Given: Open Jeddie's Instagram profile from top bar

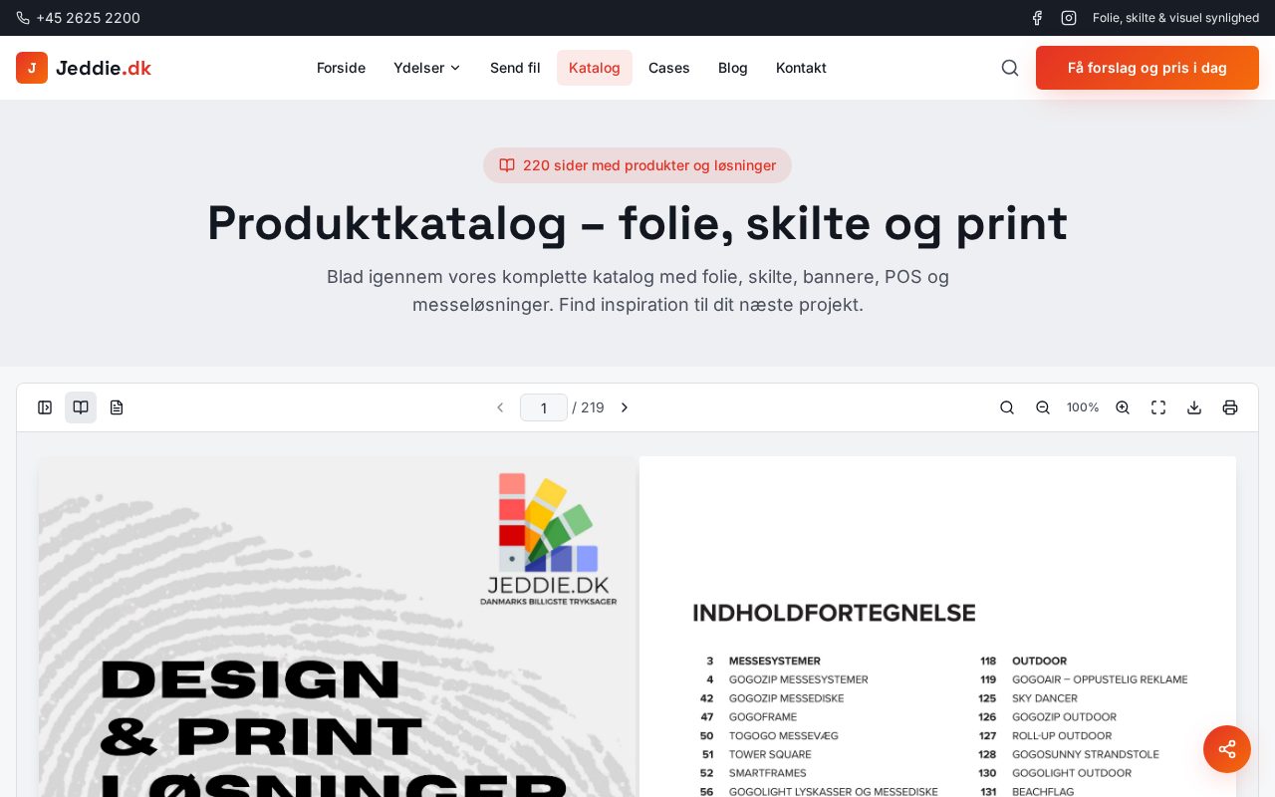Looking at the screenshot, I should click(1069, 18).
